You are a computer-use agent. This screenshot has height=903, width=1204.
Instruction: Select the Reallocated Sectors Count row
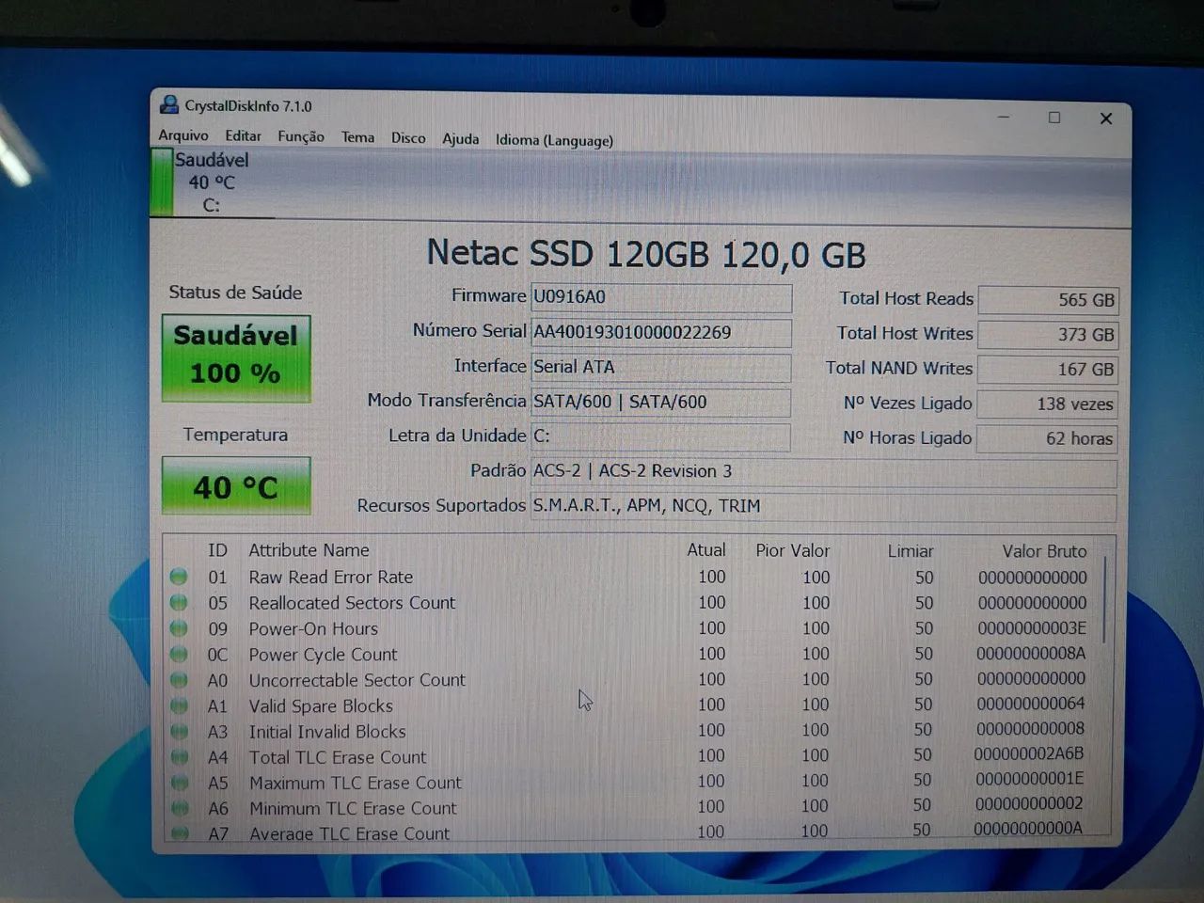pyautogui.click(x=630, y=603)
